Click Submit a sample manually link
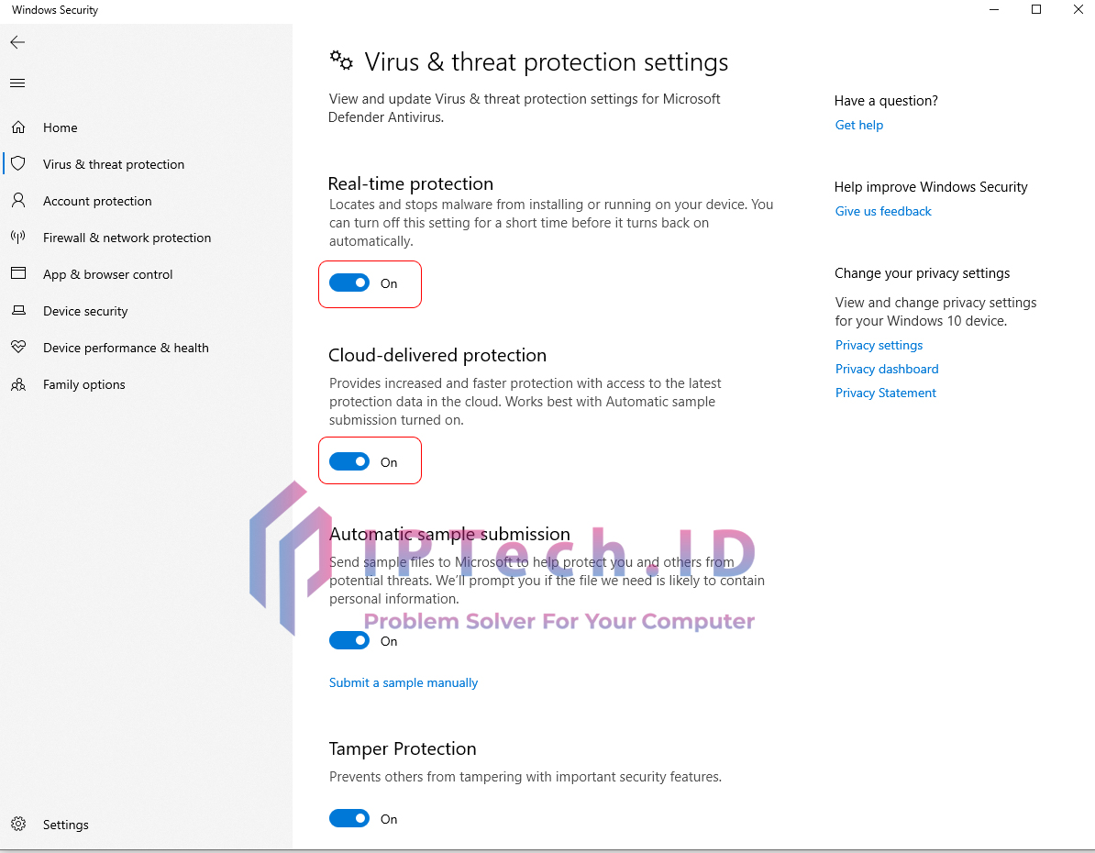 [404, 682]
